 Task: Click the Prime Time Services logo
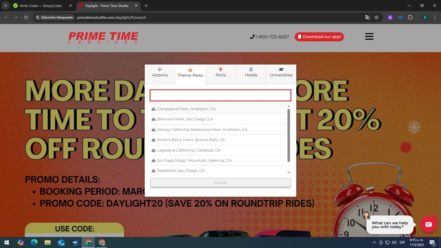[x=103, y=38]
